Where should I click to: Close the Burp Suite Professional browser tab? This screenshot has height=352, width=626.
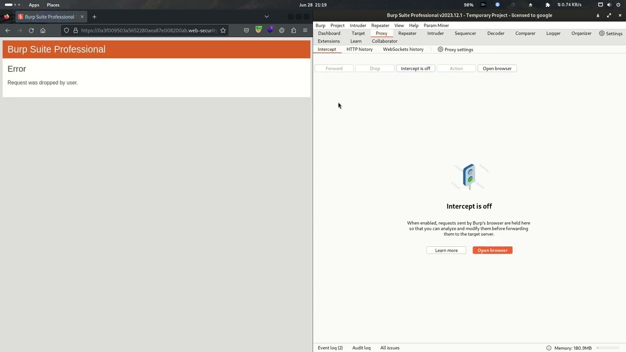tap(82, 17)
